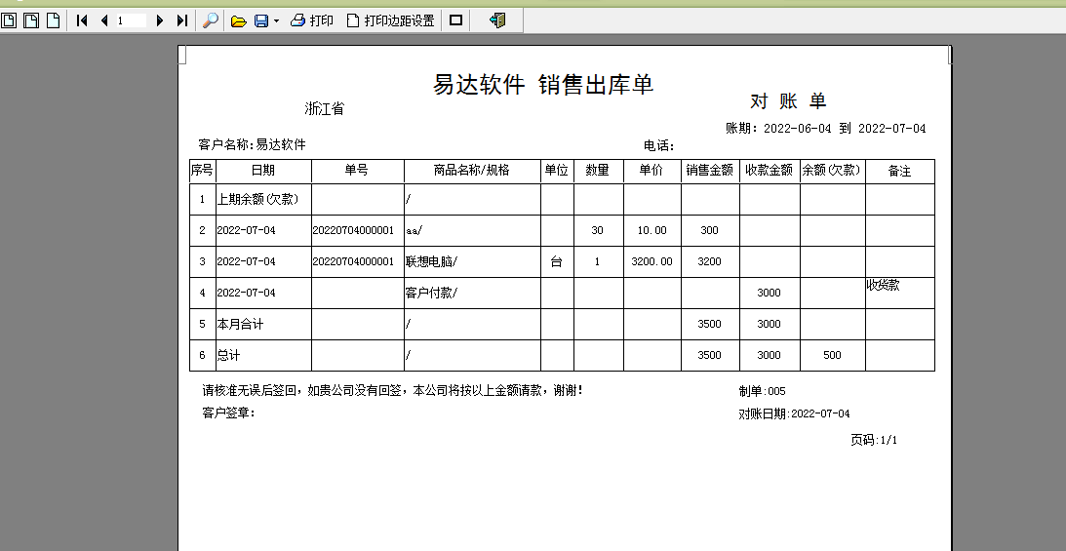Image resolution: width=1066 pixels, height=551 pixels.
Task: Click the 页码:1/1 text
Action: tap(874, 440)
